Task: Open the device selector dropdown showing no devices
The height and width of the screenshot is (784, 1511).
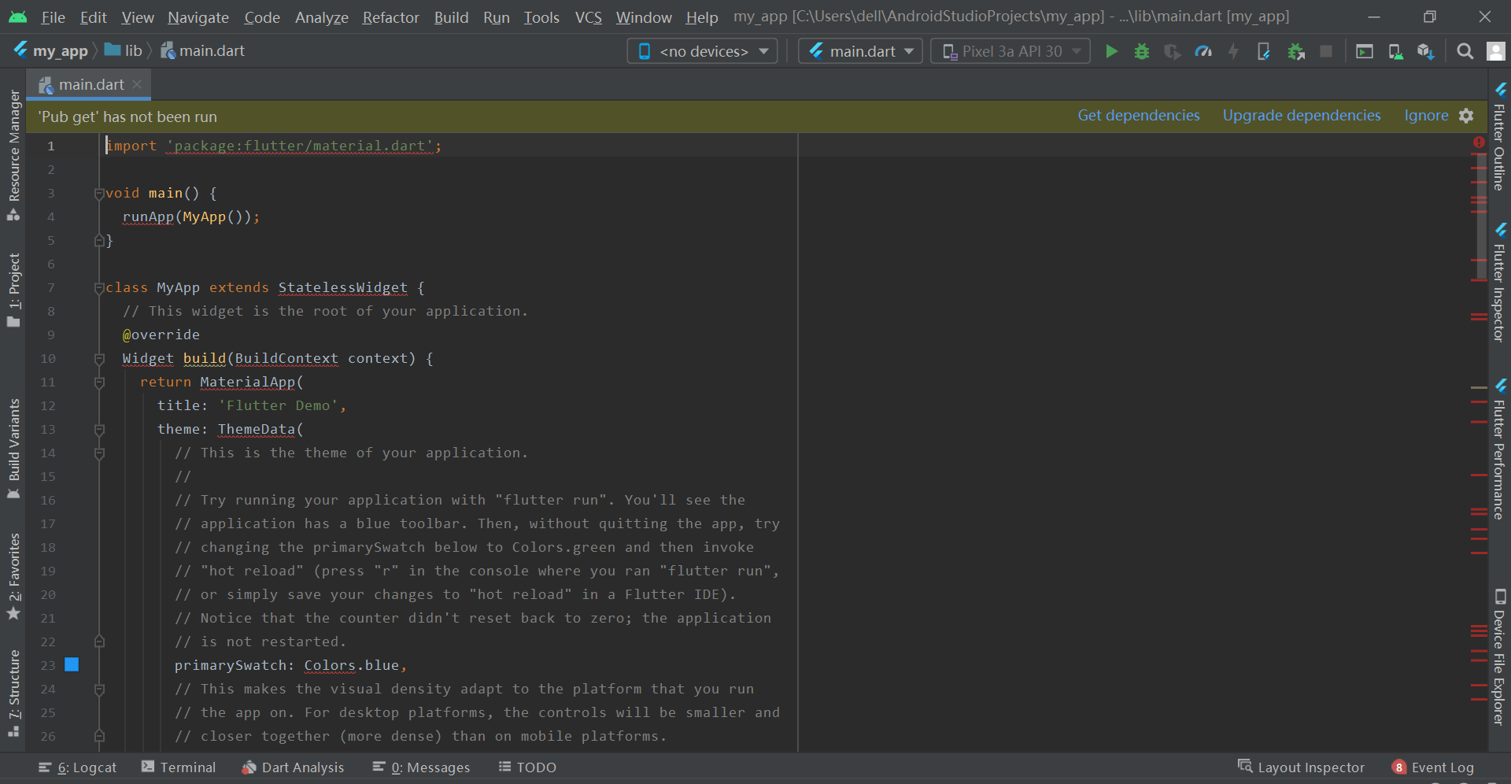Action: [702, 51]
